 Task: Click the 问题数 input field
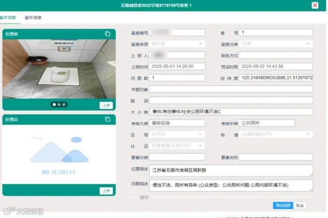[177, 78]
